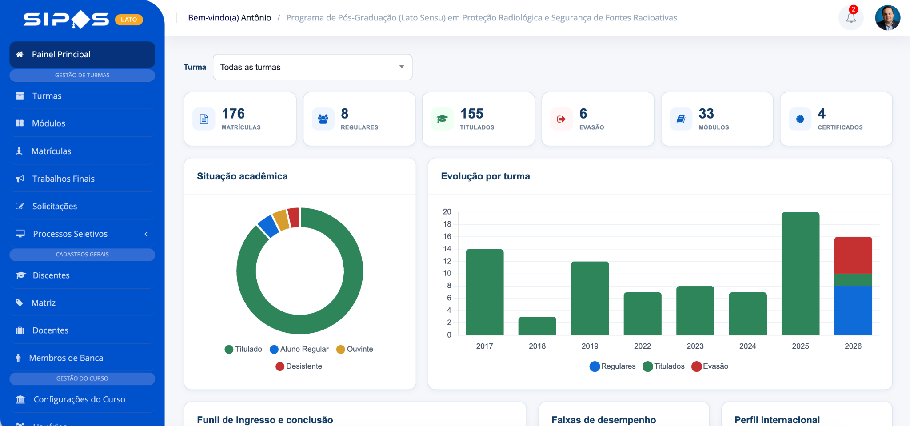Toggle the Ouvinte legend entry
The height and width of the screenshot is (426, 910).
click(x=355, y=349)
